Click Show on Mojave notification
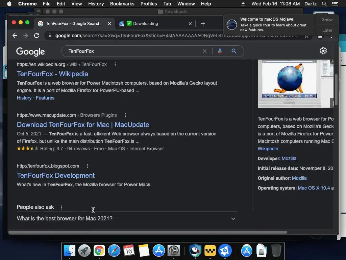The image size is (346, 260). pos(327,20)
